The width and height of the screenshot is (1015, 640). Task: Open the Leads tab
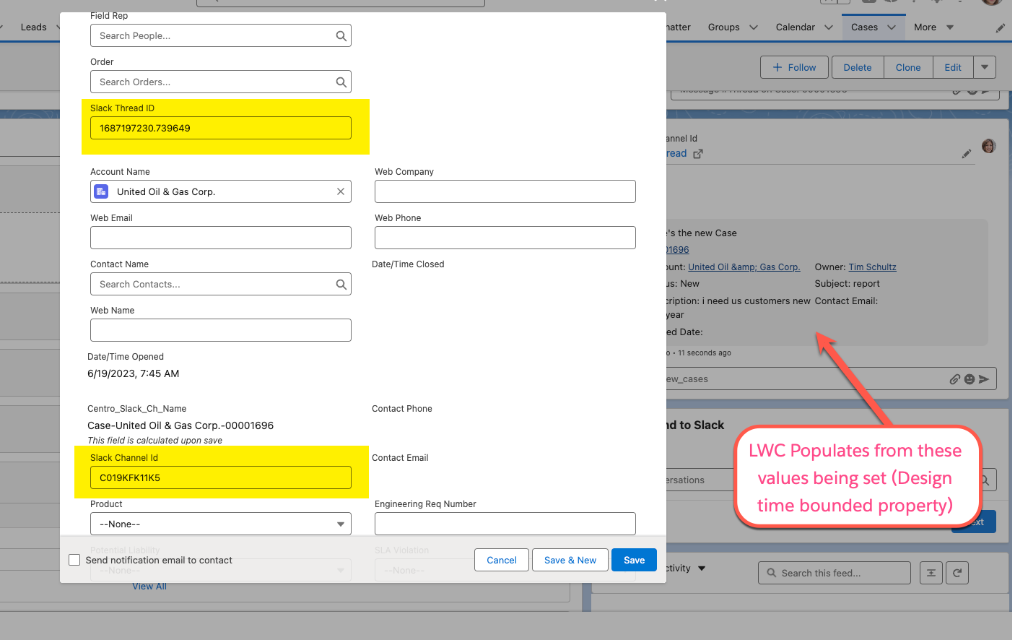click(33, 27)
